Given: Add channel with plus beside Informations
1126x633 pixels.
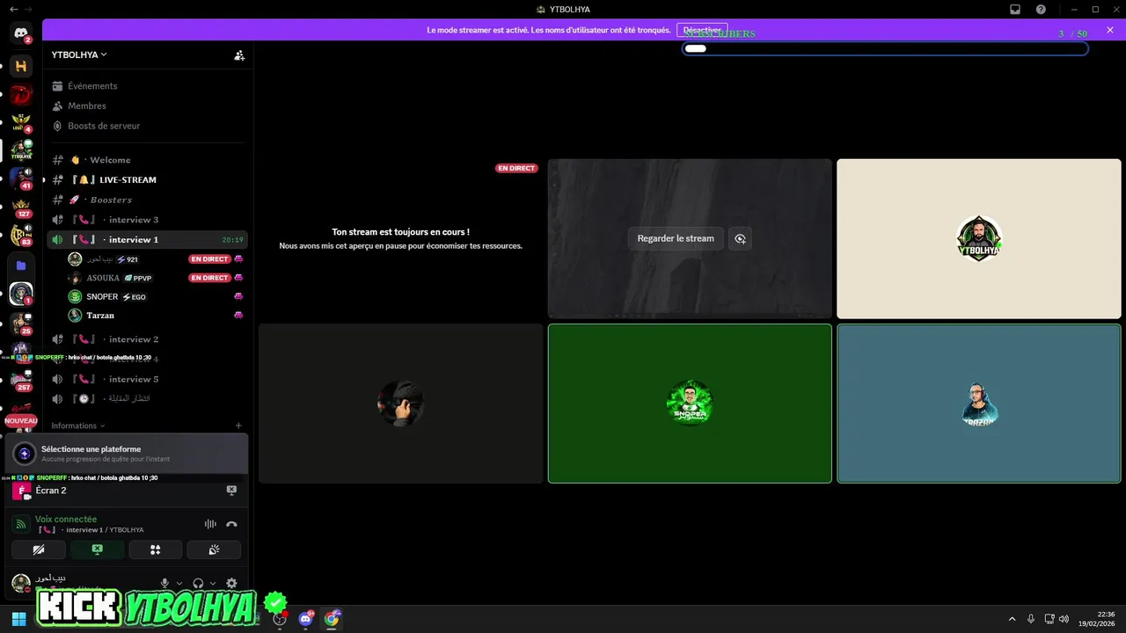Looking at the screenshot, I should pyautogui.click(x=238, y=426).
